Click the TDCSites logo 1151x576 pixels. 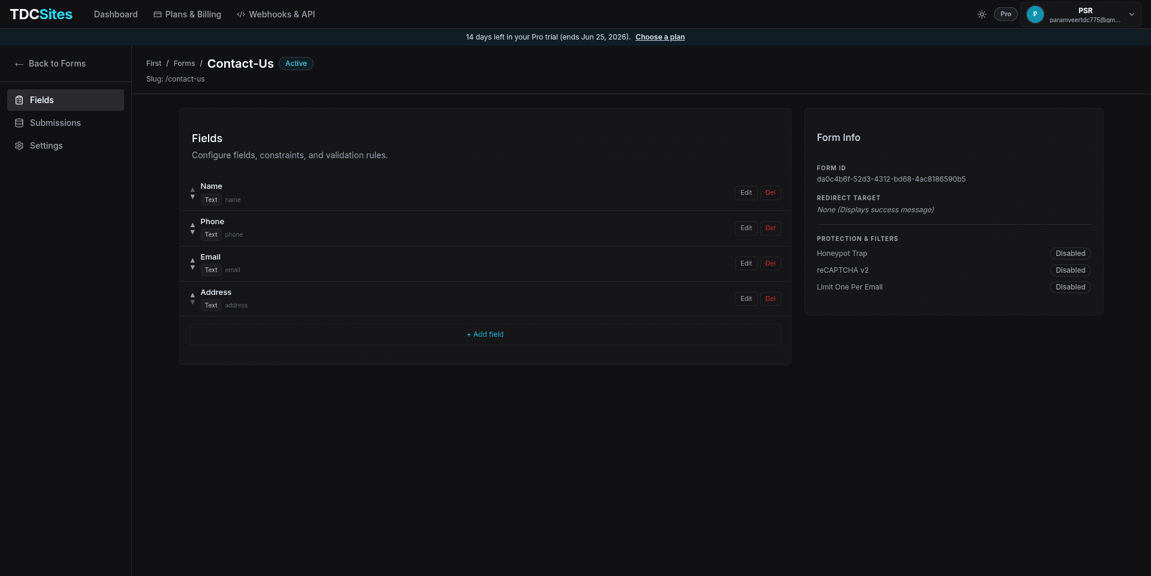click(41, 14)
